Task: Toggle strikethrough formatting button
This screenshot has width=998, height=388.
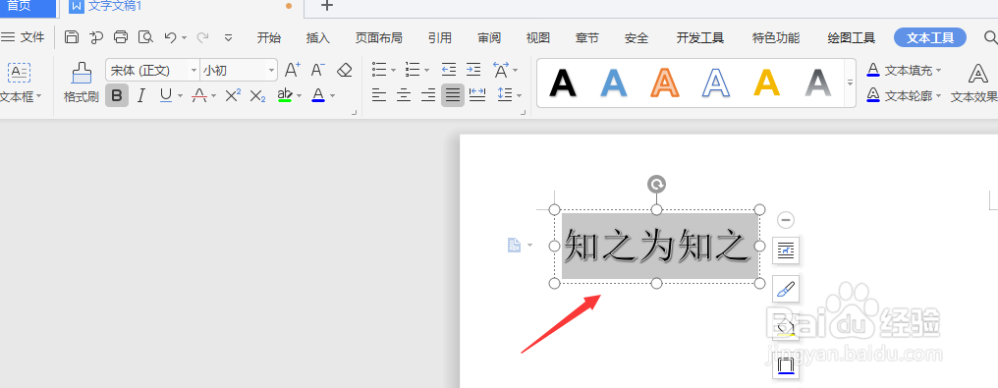Action: click(x=199, y=96)
